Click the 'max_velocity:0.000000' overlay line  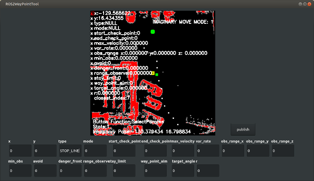click(x=121, y=43)
